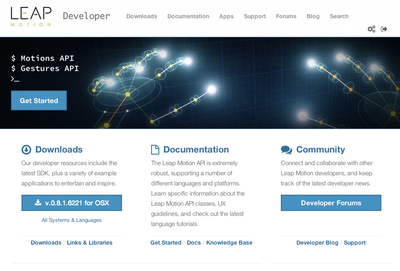Viewport: 400px width, 271px height.
Task: Click the Downloads footer link
Action: coord(46,243)
